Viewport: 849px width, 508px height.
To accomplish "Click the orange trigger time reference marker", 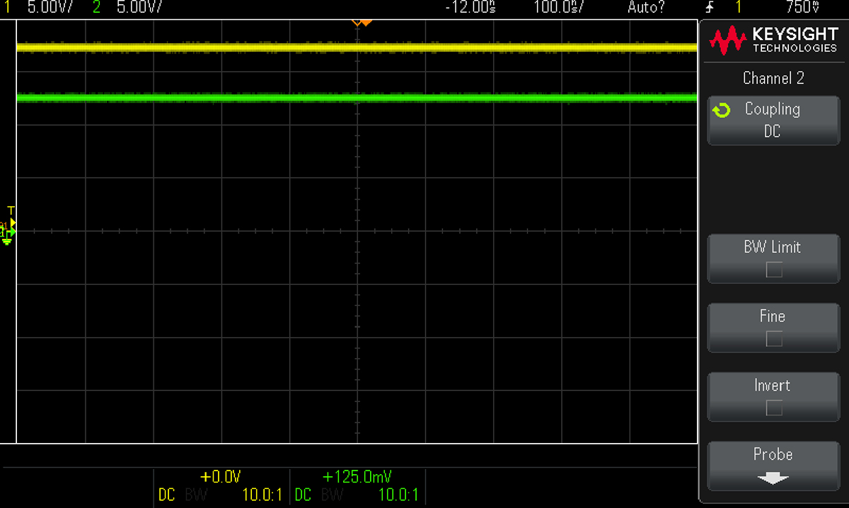I will point(362,22).
